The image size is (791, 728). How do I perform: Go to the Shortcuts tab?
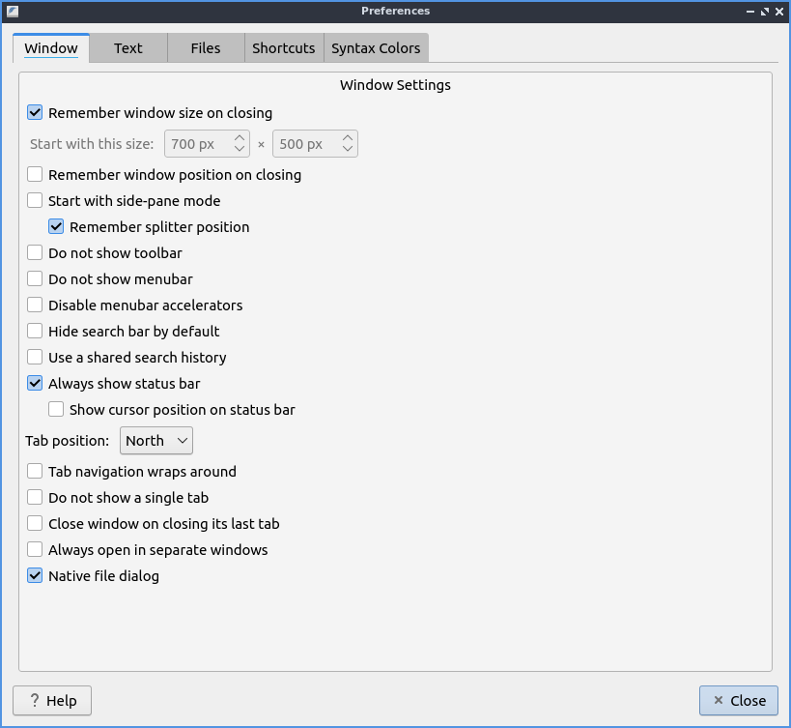283,48
